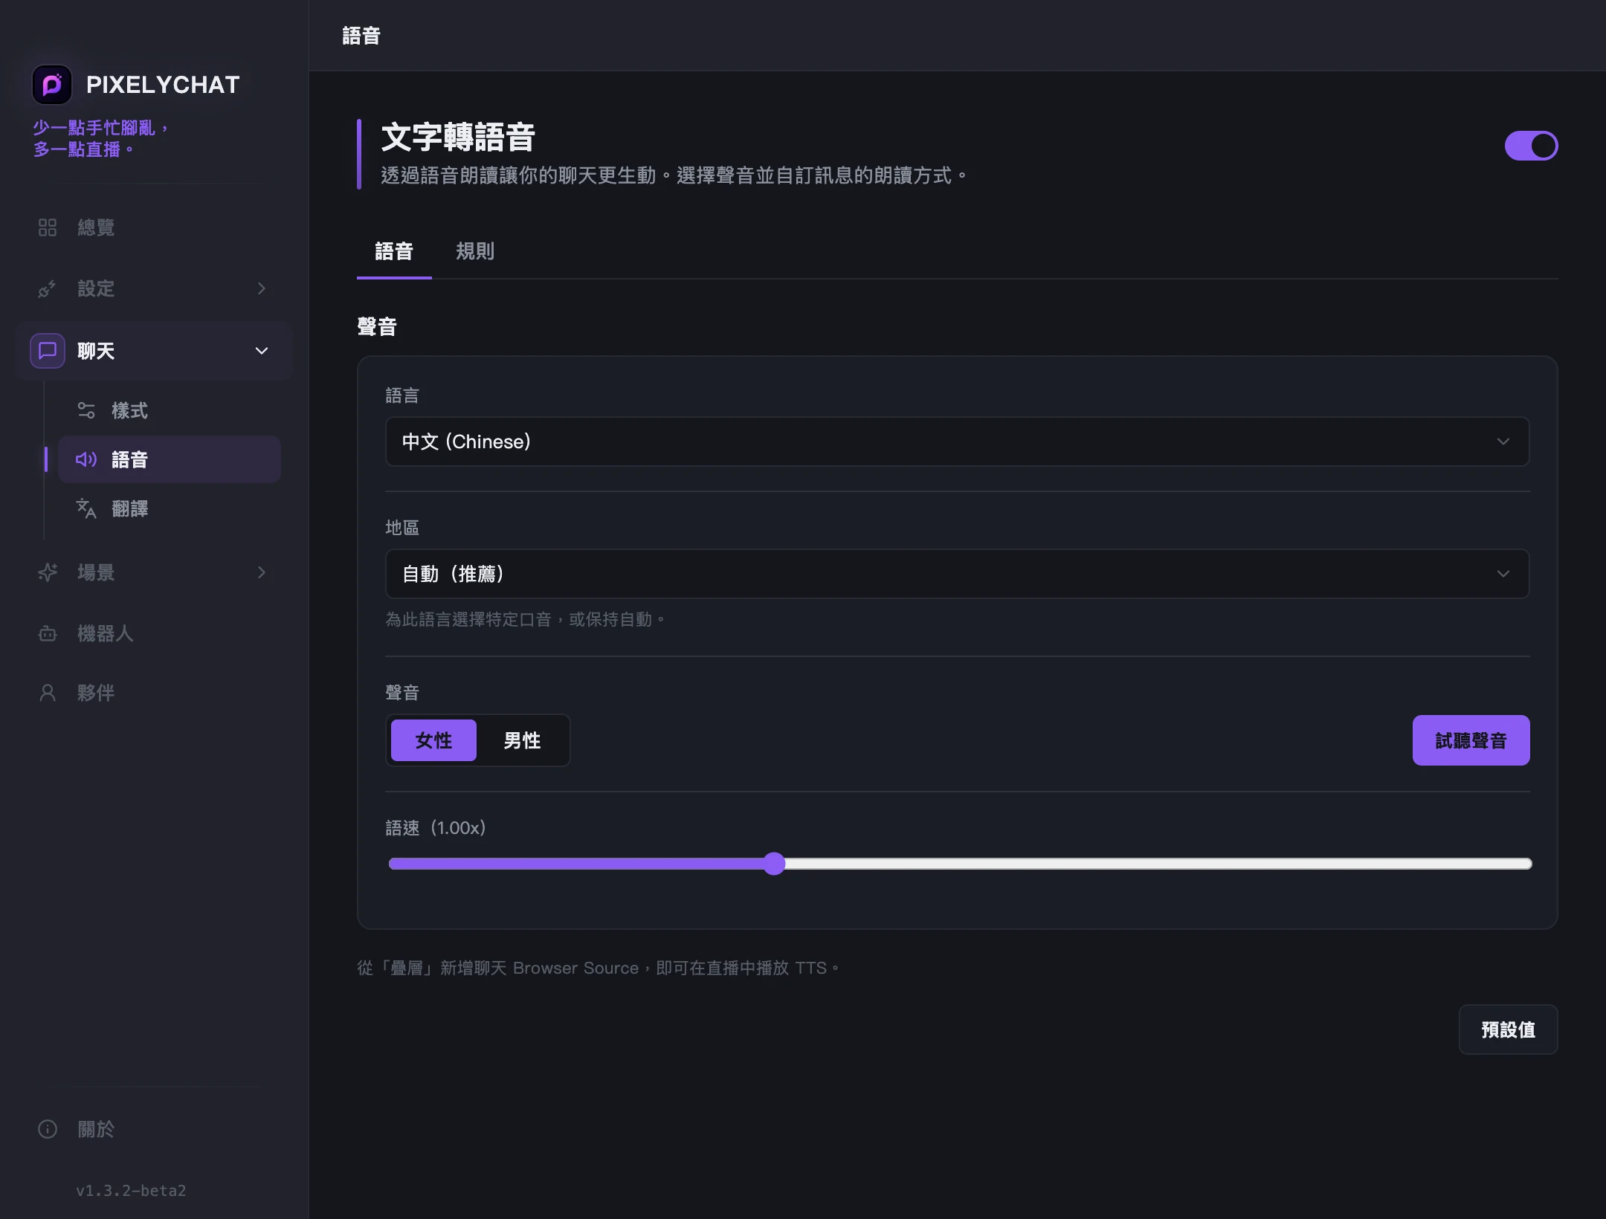Click the about (關於) info icon

click(48, 1129)
